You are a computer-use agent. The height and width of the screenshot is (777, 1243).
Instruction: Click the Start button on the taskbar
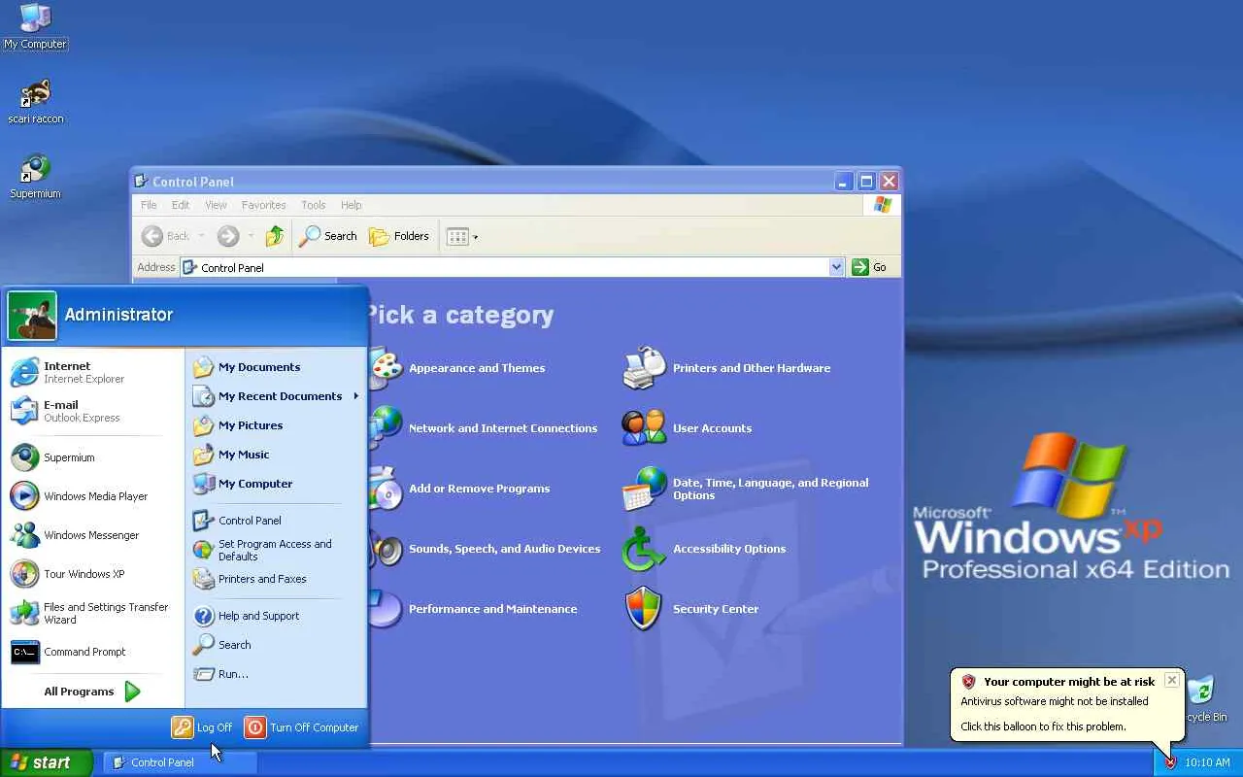tap(46, 762)
